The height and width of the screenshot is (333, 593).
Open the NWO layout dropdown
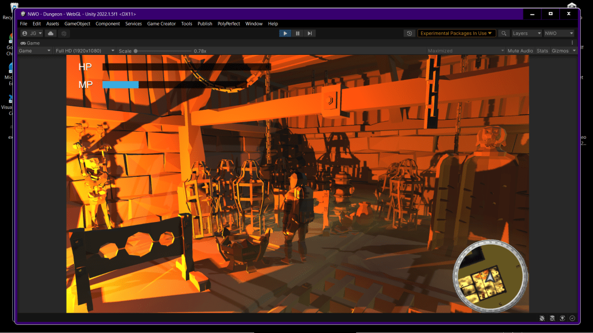559,34
